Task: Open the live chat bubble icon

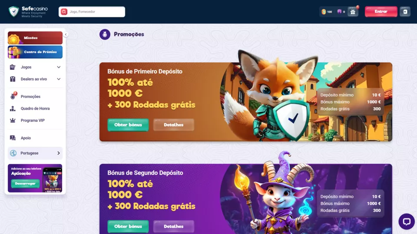Action: pos(407,221)
